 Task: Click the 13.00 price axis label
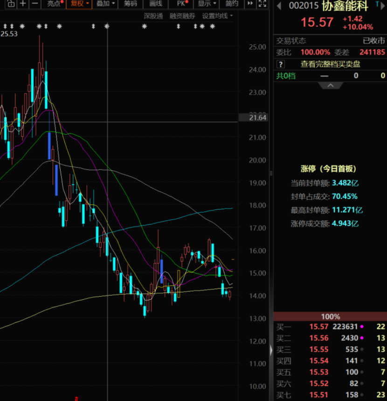(257, 318)
